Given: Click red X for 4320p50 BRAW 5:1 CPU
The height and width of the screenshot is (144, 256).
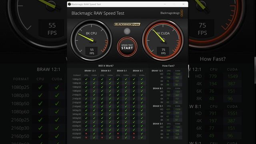Looking at the screenshot, I should (118, 134).
